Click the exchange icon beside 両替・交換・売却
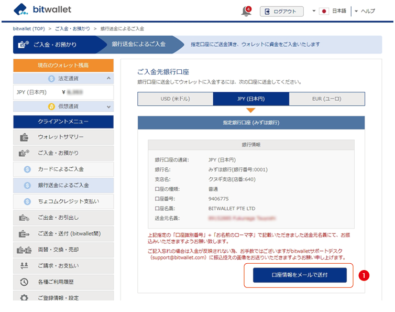Image resolution: width=395 pixels, height=312 pixels. [x=24, y=250]
